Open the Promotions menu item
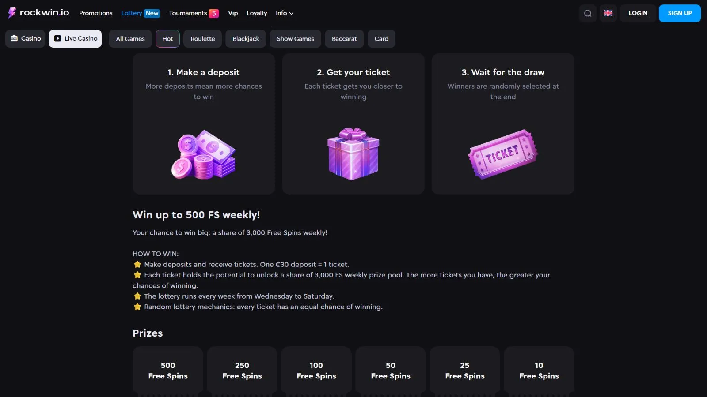Screen dimensions: 707x397 click(x=96, y=13)
